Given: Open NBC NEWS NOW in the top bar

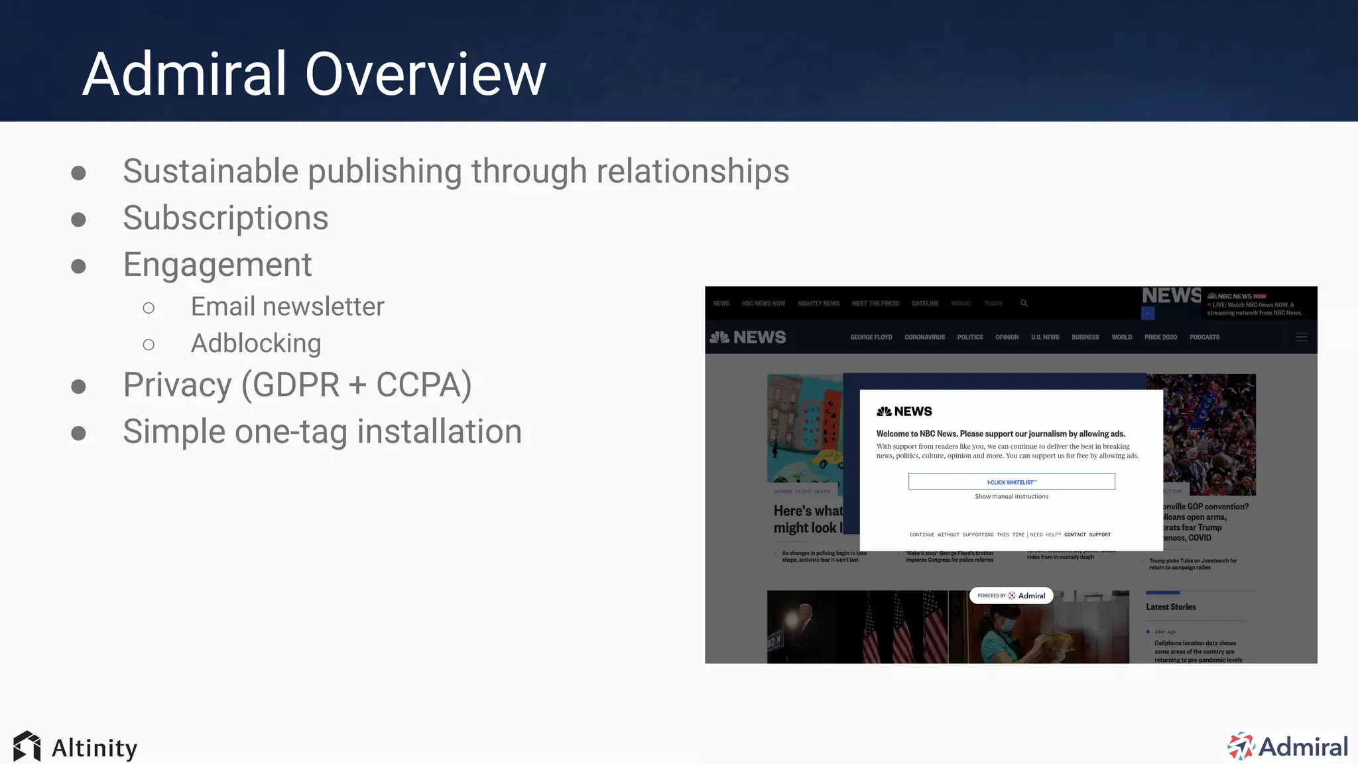Looking at the screenshot, I should (x=763, y=303).
